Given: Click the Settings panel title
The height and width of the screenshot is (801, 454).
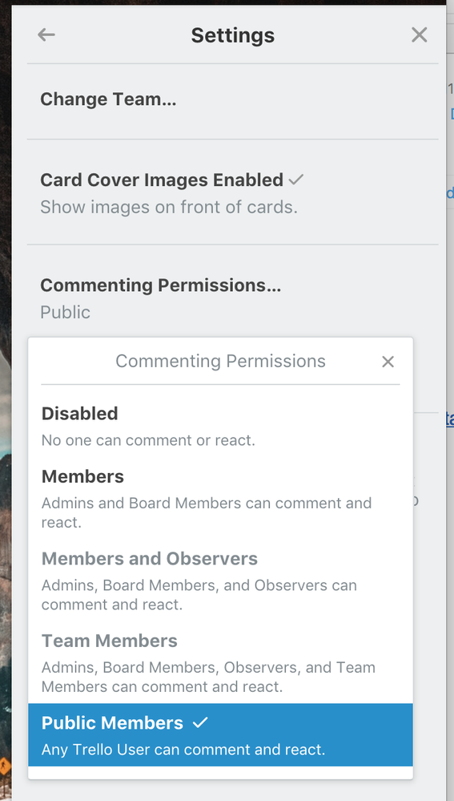Looking at the screenshot, I should pyautogui.click(x=233, y=35).
